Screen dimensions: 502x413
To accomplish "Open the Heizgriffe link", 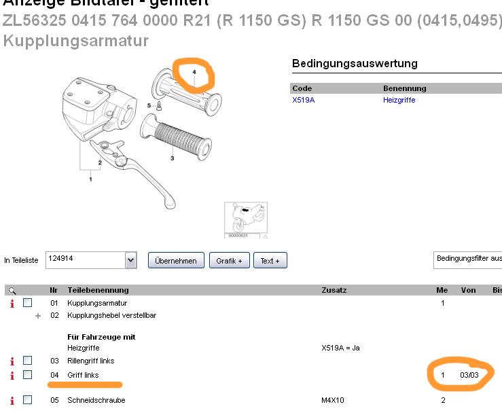I will coord(399,100).
